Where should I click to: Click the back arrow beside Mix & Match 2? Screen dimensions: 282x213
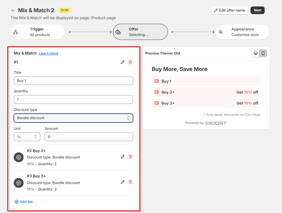click(x=13, y=10)
